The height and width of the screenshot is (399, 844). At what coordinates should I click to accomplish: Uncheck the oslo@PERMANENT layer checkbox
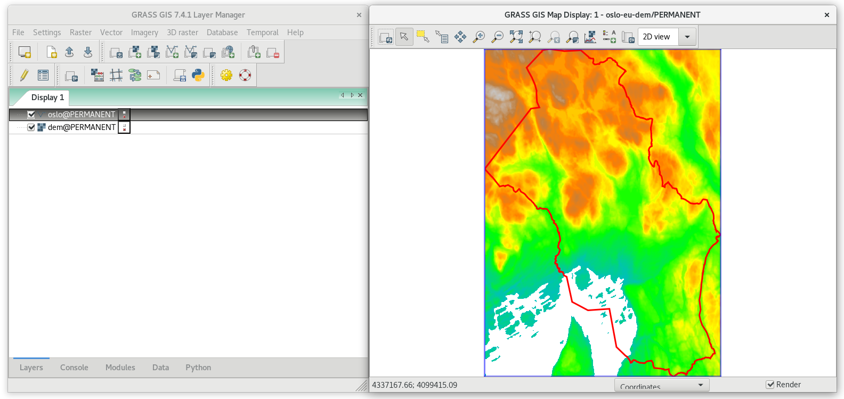tap(31, 115)
